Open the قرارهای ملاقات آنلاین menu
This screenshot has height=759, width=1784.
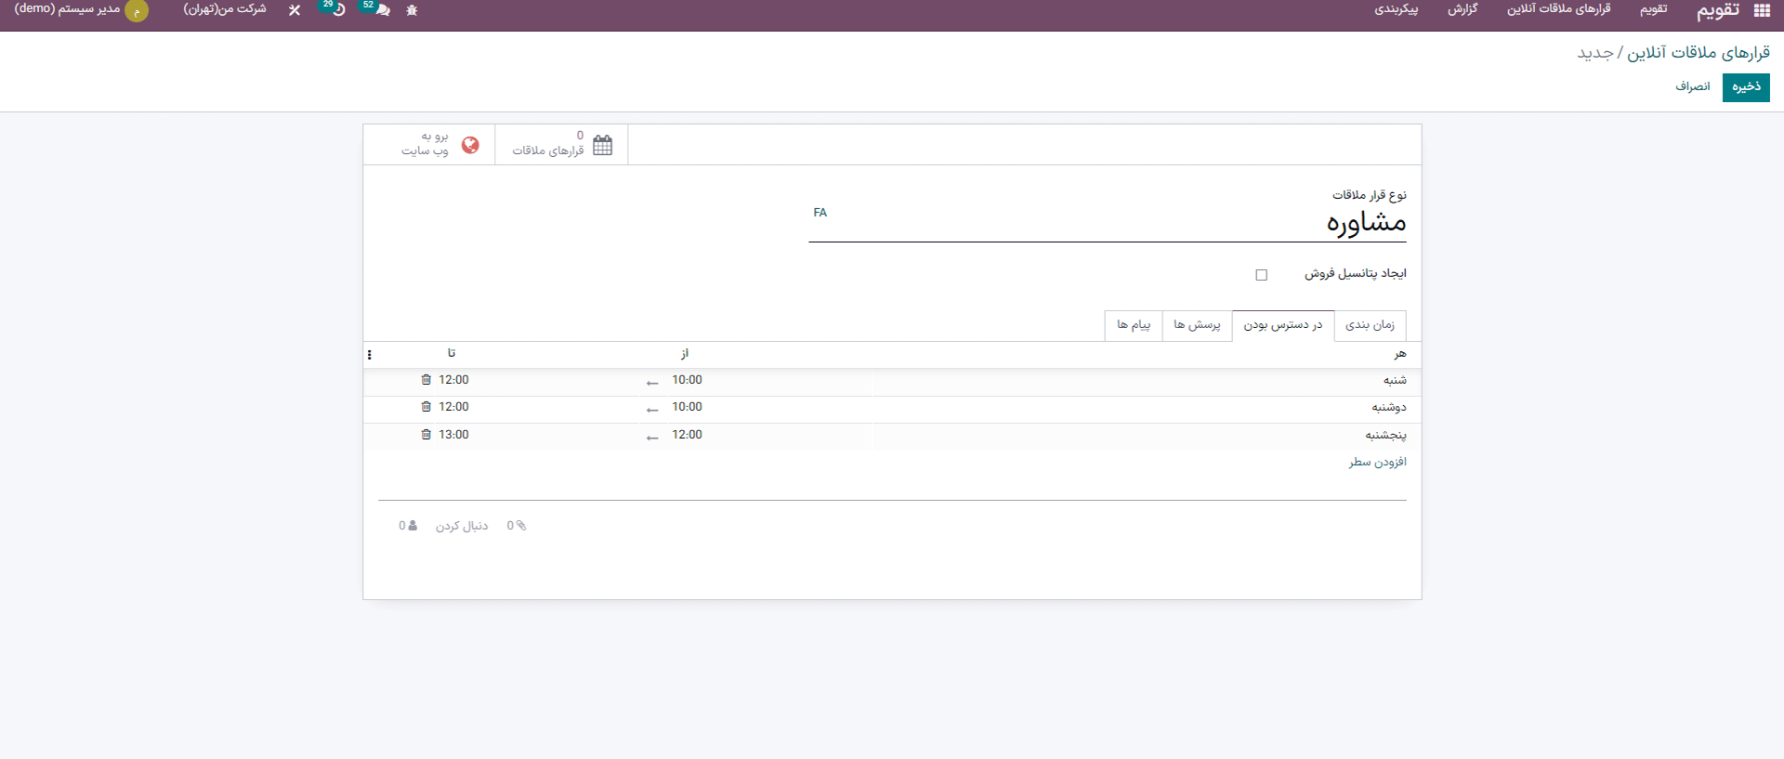point(1558,9)
